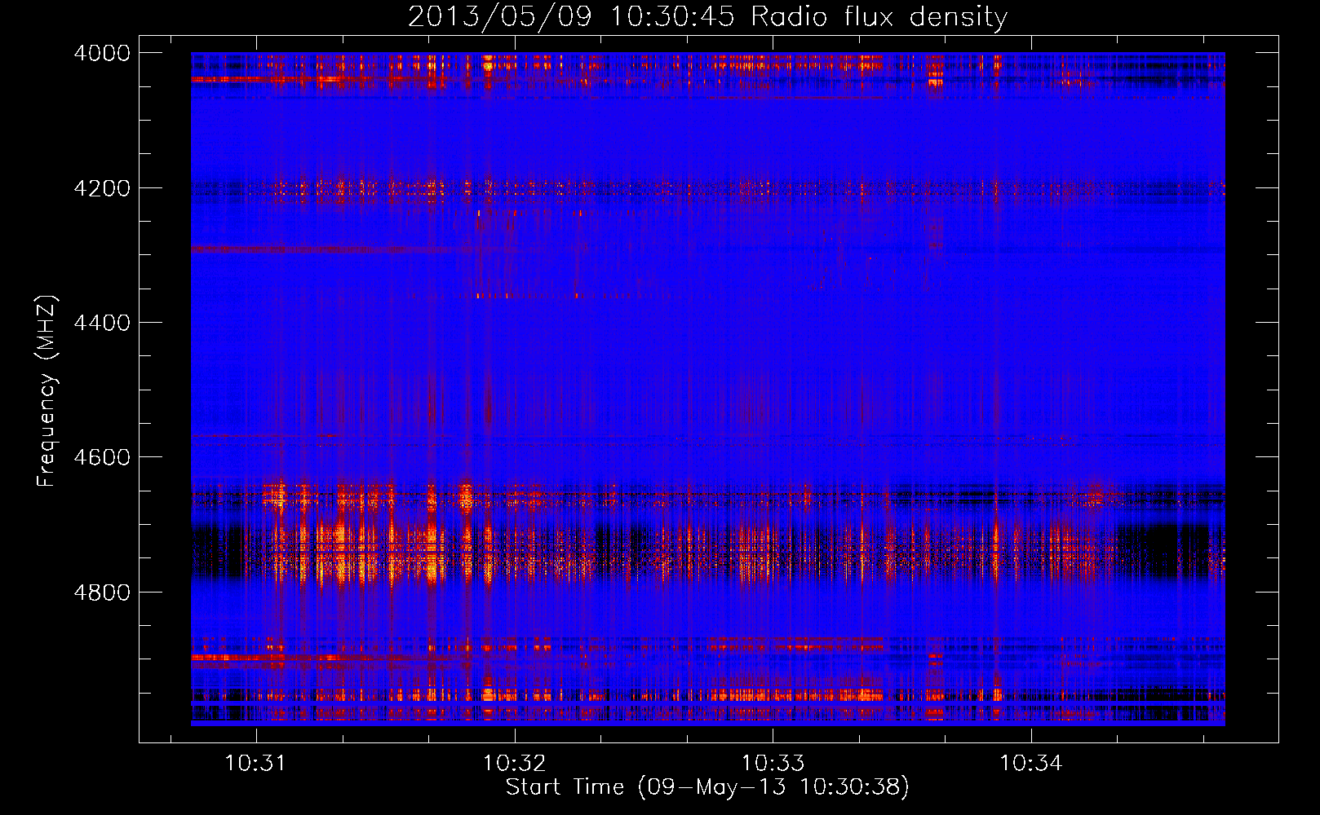
Task: Click the 10:32 time axis label
Action: pos(514,764)
